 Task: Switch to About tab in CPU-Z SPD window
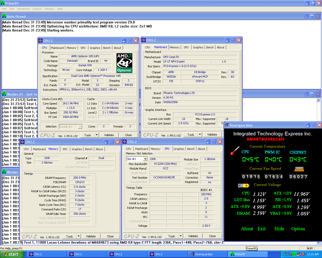(202, 149)
